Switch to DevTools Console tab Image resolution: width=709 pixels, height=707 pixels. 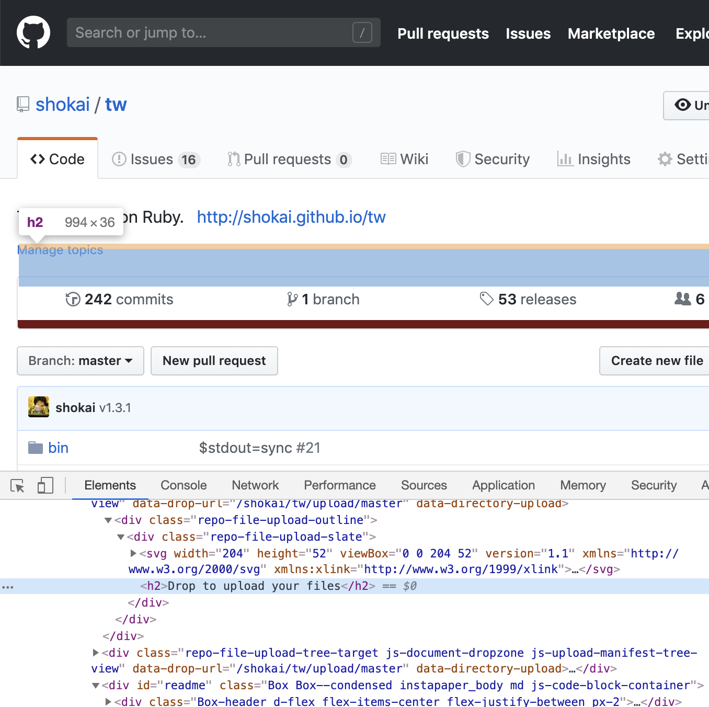tap(184, 485)
